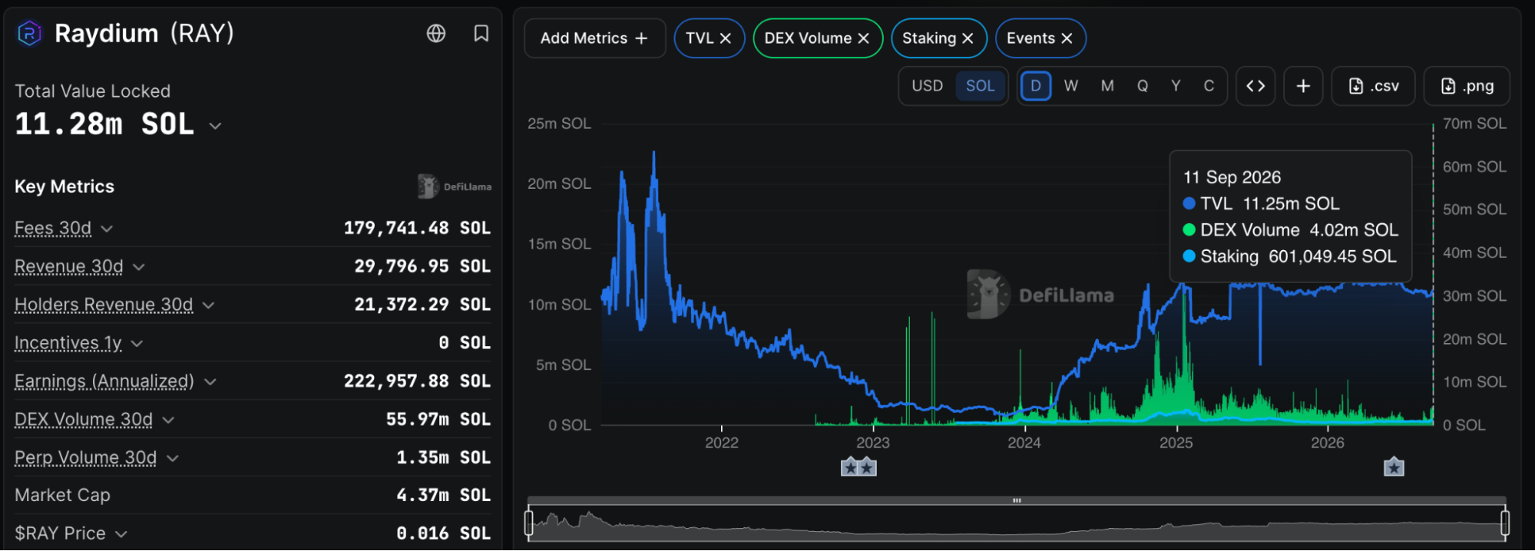Open the embed code icon button

(x=1255, y=86)
